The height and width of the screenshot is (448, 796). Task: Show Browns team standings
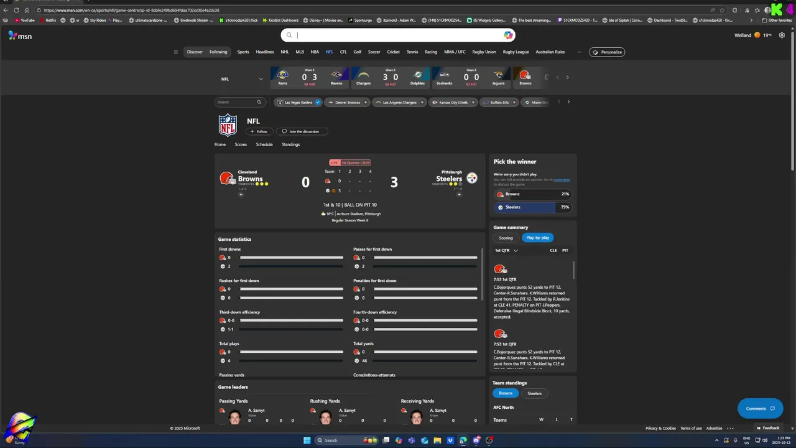(x=506, y=393)
